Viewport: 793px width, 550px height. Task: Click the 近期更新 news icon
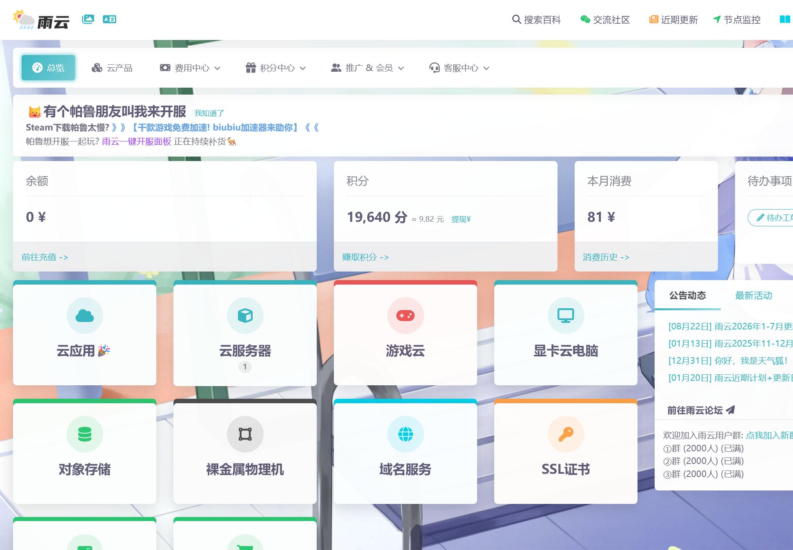click(x=654, y=19)
